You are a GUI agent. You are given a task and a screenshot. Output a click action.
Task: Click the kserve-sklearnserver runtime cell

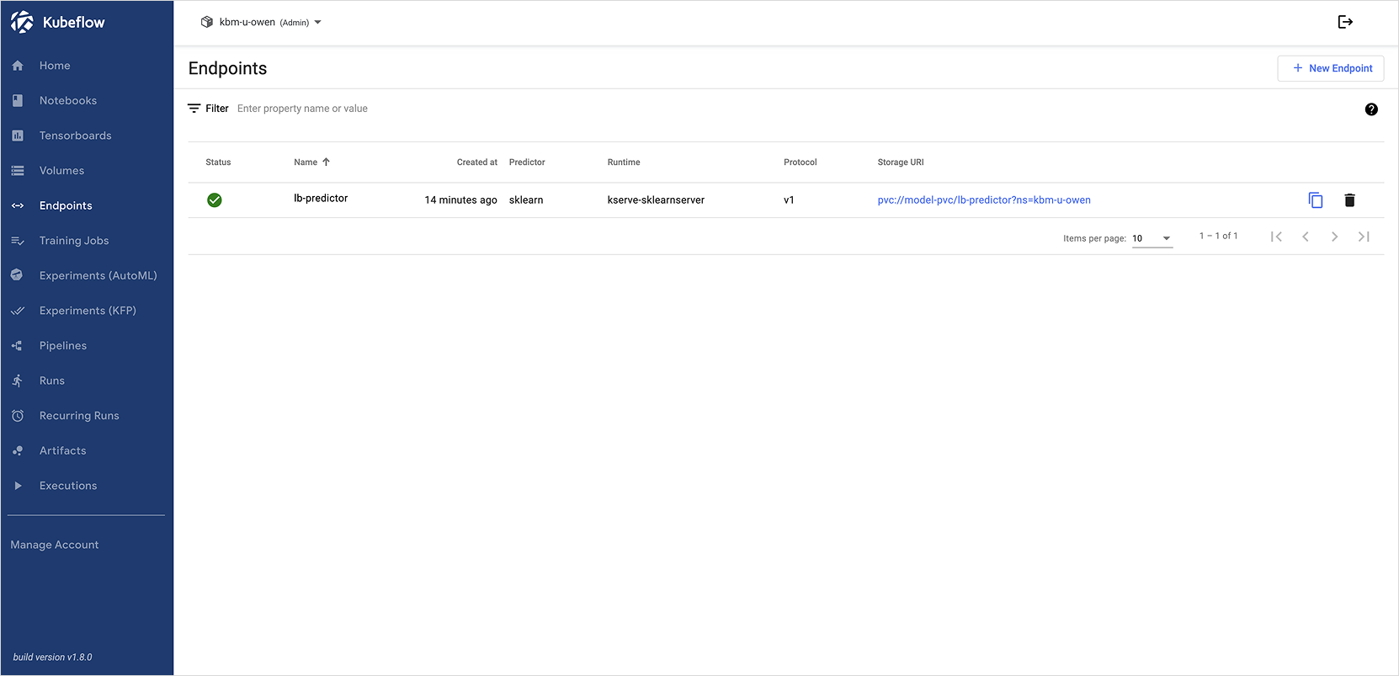point(656,200)
